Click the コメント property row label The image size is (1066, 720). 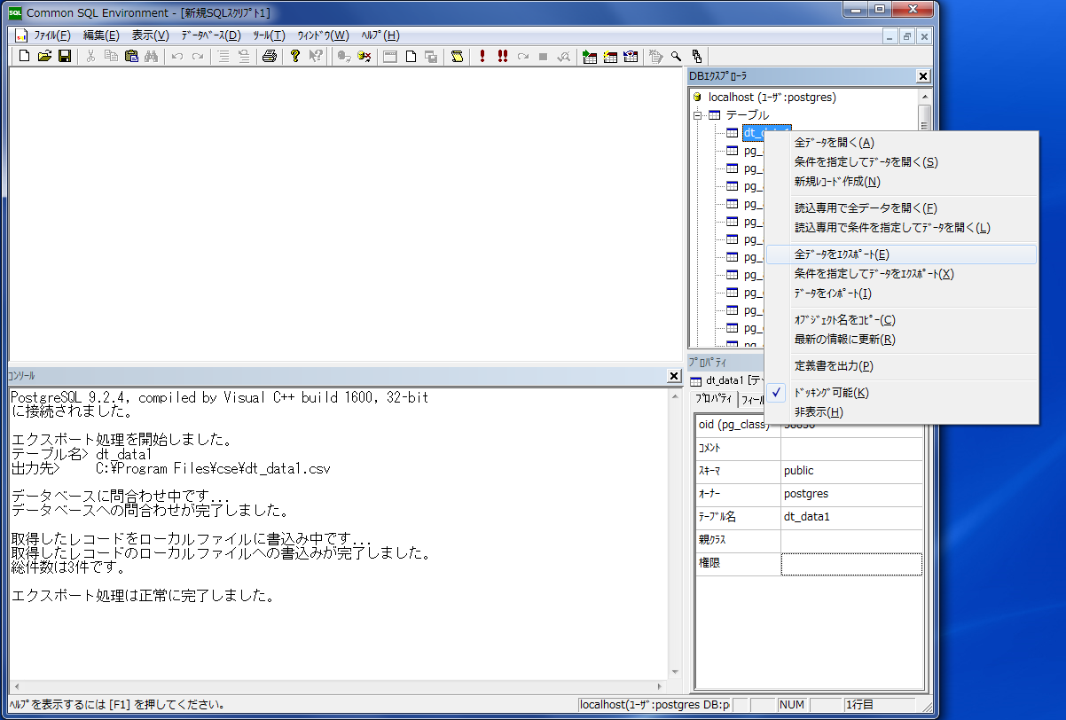coord(738,448)
